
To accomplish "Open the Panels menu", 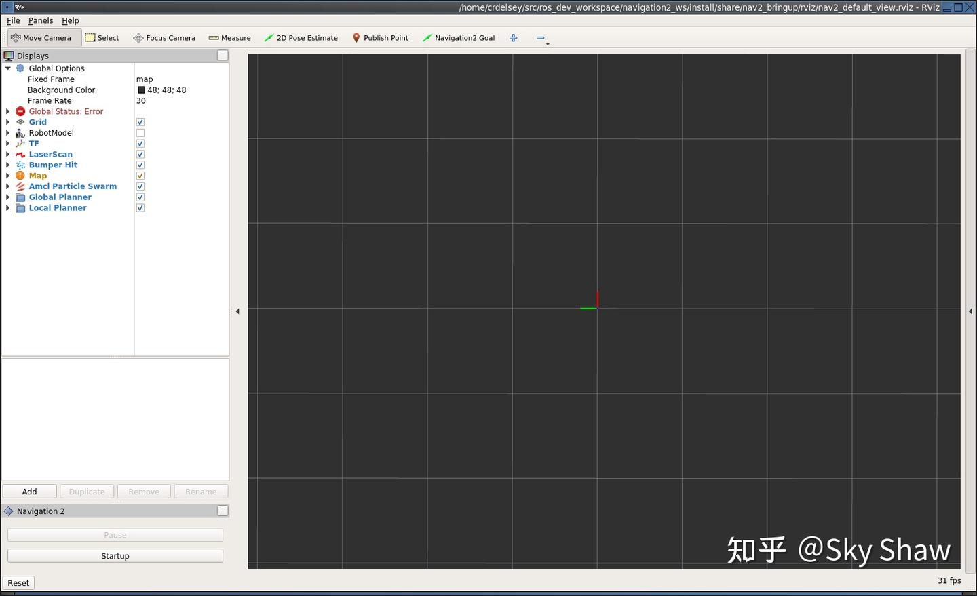I will [x=41, y=20].
